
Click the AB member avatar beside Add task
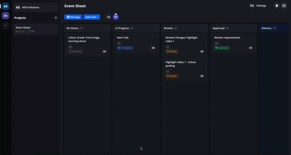pyautogui.click(x=108, y=17)
